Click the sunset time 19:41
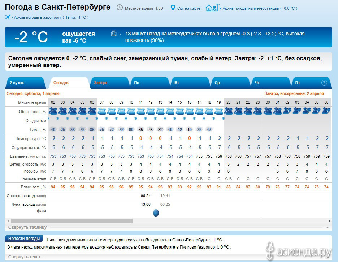 (165, 196)
